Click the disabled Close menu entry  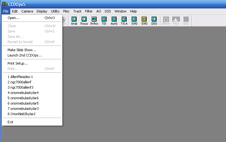tap(32, 26)
